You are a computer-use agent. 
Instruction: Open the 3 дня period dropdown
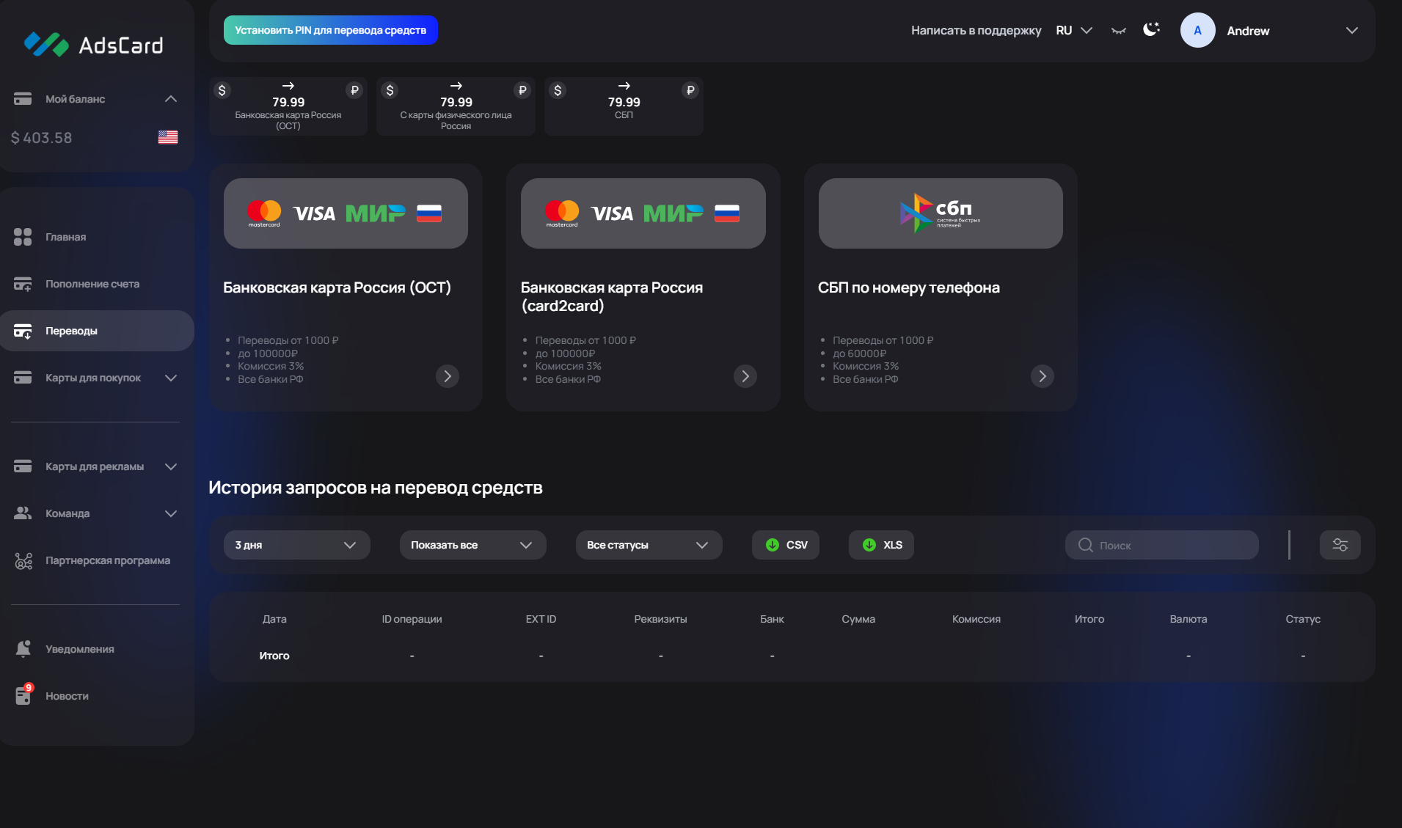tap(297, 545)
